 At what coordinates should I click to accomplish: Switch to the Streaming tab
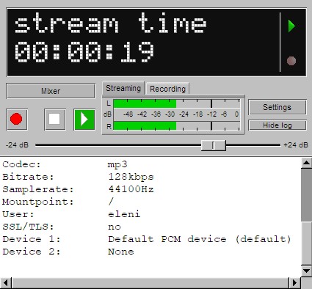[123, 88]
